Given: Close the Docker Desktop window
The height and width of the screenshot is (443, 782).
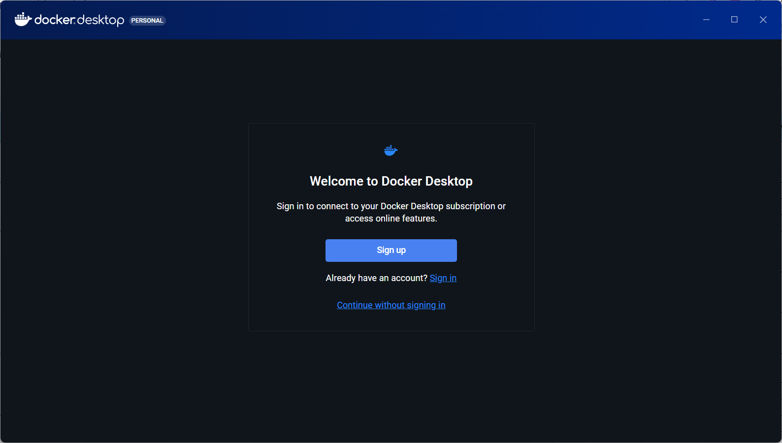Looking at the screenshot, I should tap(763, 20).
